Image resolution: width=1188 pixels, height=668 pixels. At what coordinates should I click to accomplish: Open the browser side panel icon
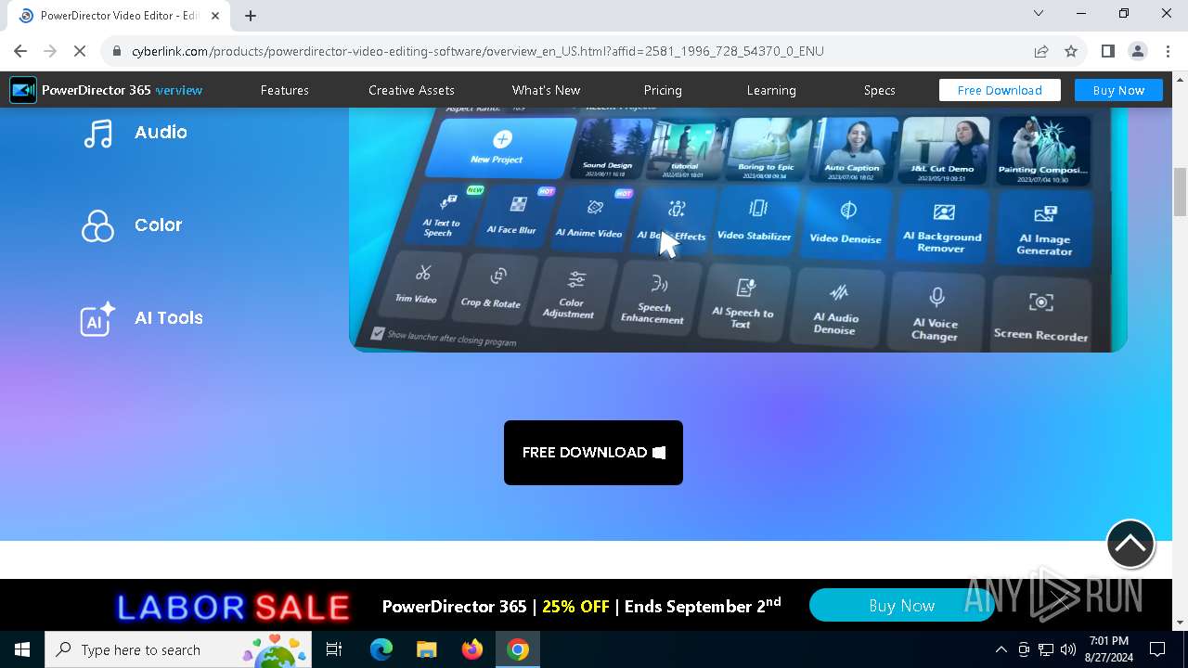coord(1108,51)
